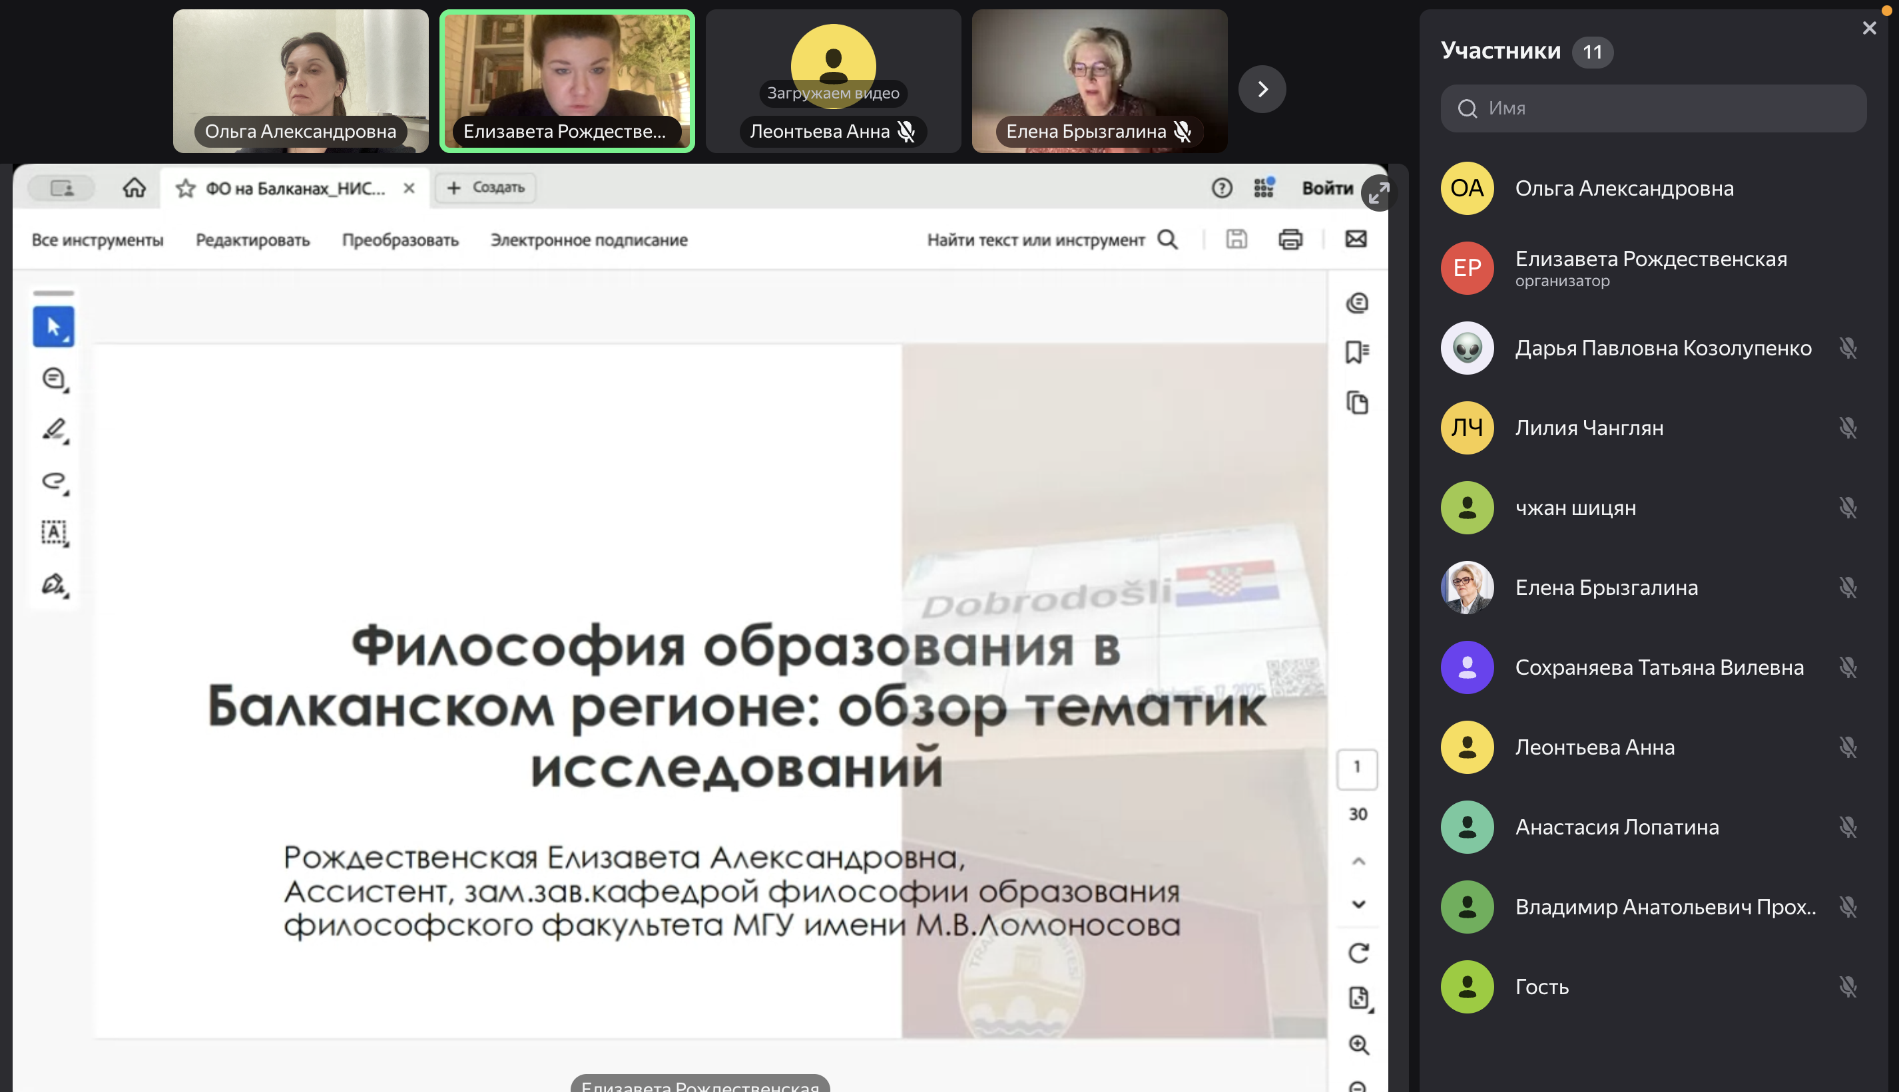Pick the freehand draw lasso tool
1899x1092 pixels.
tap(53, 480)
